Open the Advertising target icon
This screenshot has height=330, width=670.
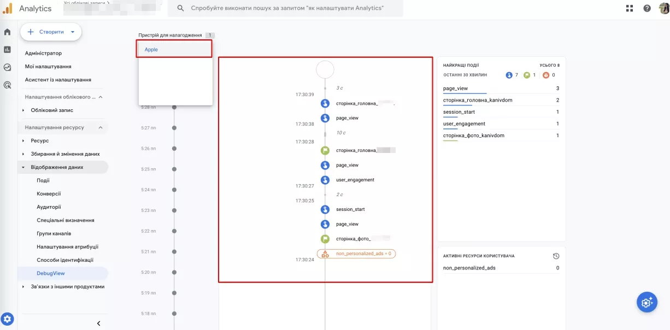[x=7, y=85]
